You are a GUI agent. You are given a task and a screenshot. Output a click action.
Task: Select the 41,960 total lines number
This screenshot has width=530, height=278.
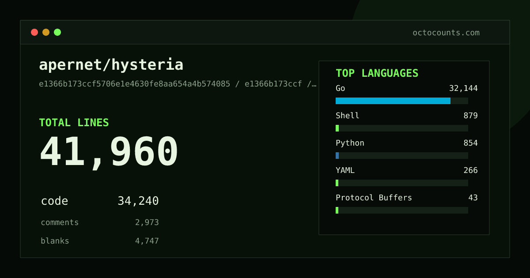click(x=109, y=152)
